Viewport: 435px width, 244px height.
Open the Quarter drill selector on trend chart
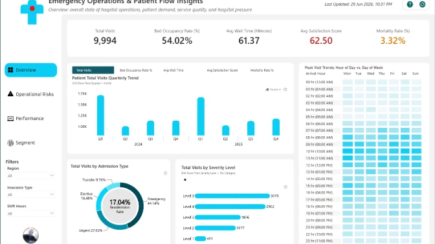(x=273, y=89)
